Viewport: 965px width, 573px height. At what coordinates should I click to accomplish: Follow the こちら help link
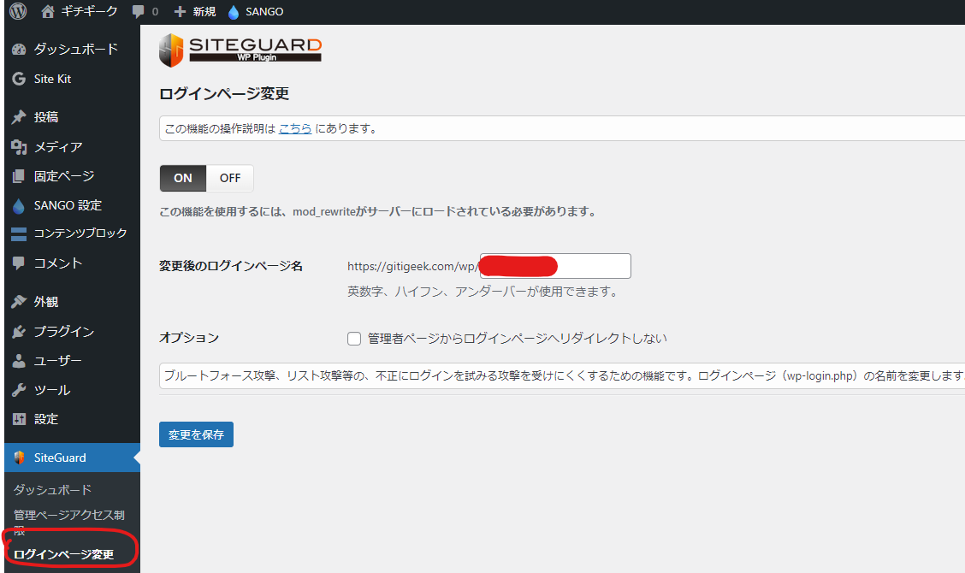pyautogui.click(x=295, y=129)
